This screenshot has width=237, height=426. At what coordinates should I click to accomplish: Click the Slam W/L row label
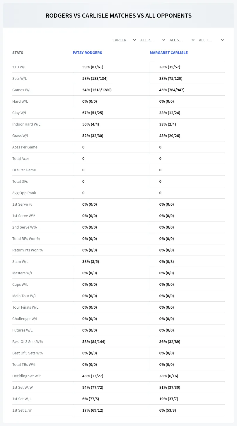20,262
